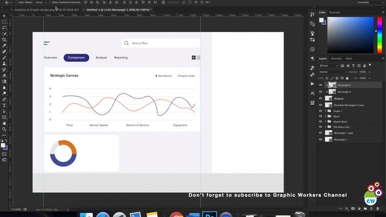Hide the Search Boxs group
This screenshot has height=217, width=386.
pyautogui.click(x=320, y=122)
